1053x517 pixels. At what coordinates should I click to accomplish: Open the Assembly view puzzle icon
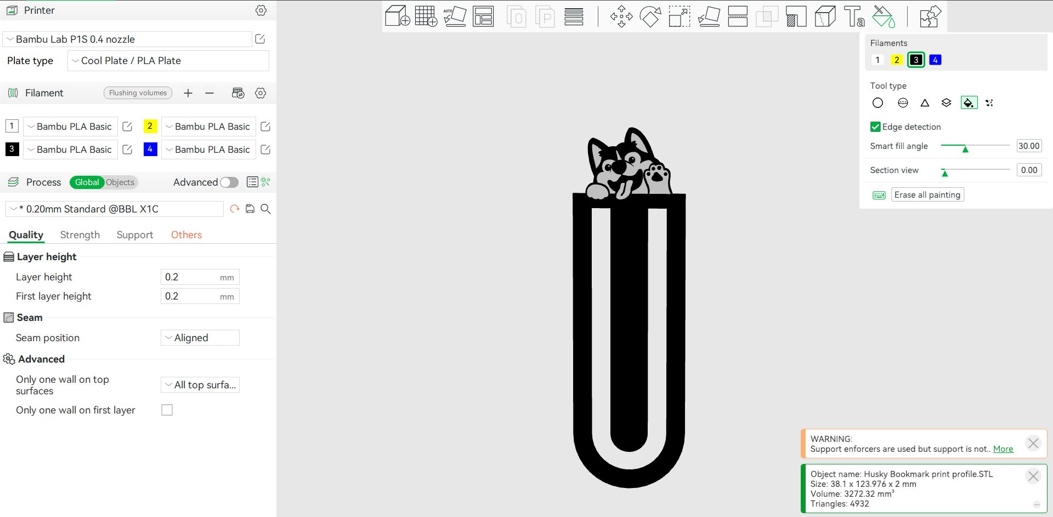(x=930, y=16)
